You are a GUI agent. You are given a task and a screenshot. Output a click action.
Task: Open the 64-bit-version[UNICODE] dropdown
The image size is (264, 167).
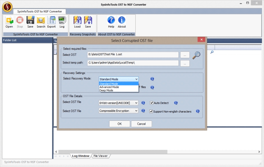(x=118, y=103)
